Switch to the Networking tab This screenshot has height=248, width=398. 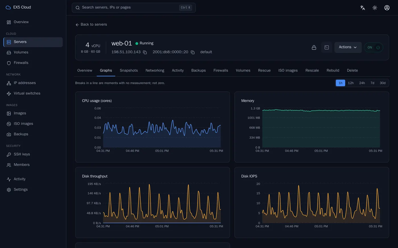[x=155, y=71]
